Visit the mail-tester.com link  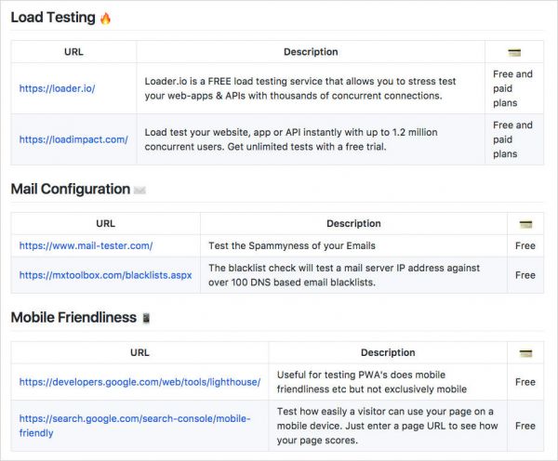pos(86,246)
